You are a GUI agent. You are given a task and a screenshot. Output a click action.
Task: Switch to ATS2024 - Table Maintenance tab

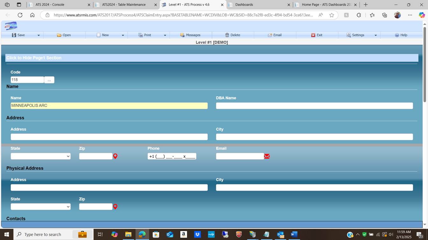pos(124,5)
